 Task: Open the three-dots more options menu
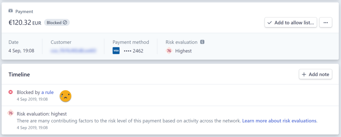pos(326,23)
